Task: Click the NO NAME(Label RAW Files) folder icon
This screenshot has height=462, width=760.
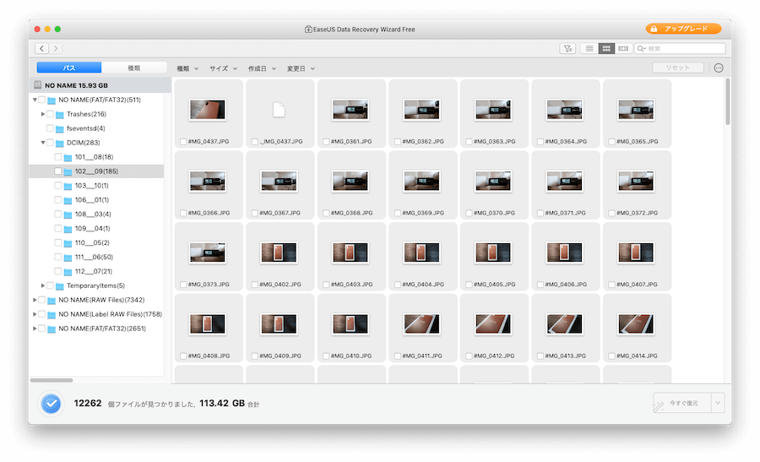Action: coord(52,315)
